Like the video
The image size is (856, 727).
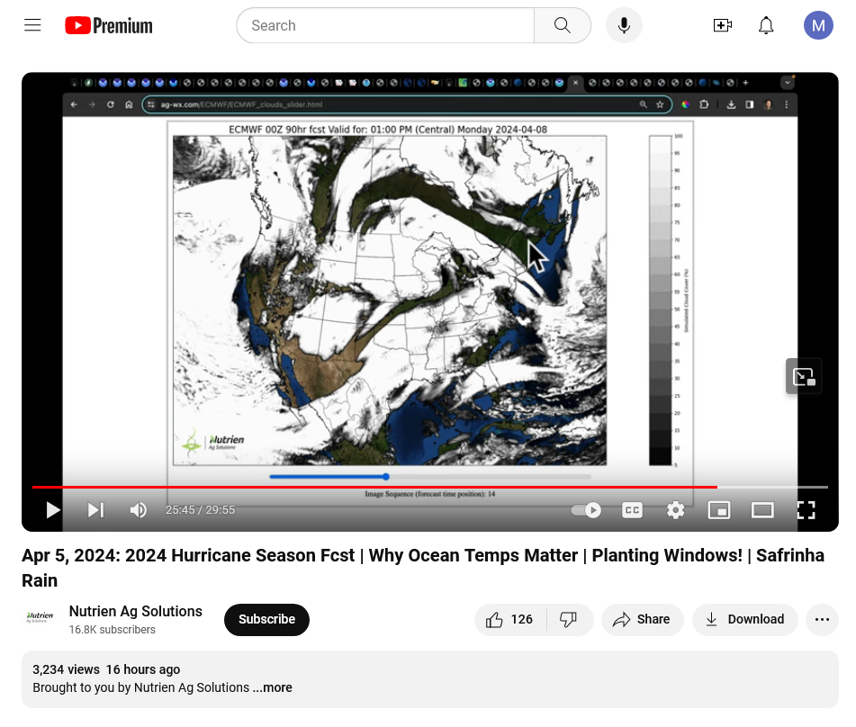click(x=510, y=619)
